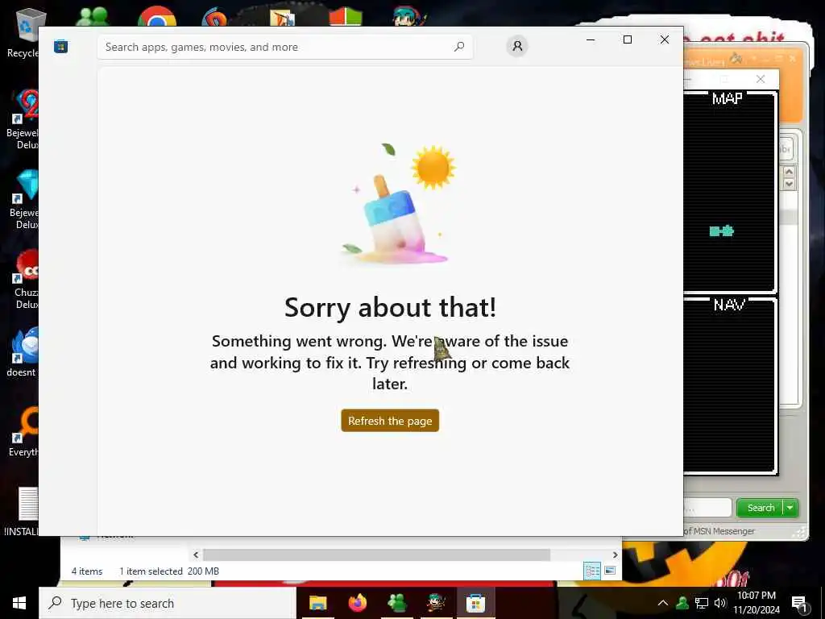Open the dropdown arrow beside MSN Search button
This screenshot has height=619, width=825.
coord(790,508)
